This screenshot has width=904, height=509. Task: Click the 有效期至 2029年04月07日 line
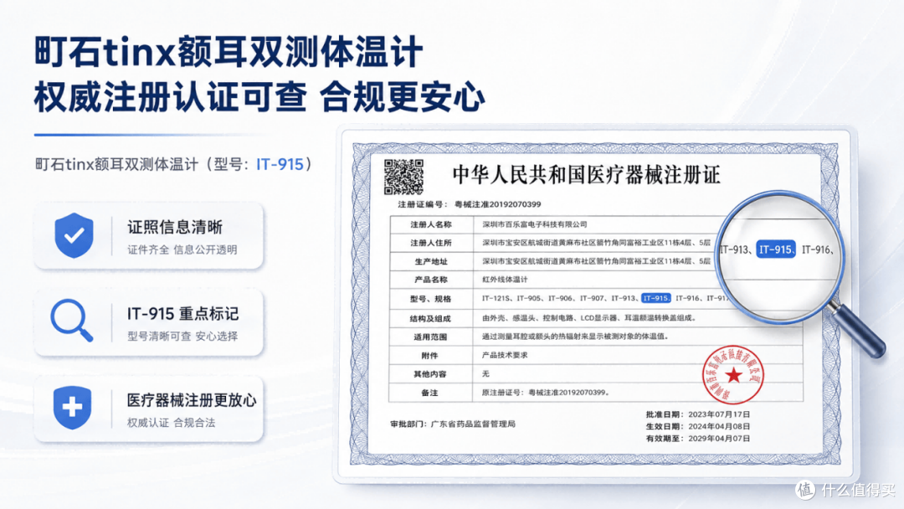[697, 438]
